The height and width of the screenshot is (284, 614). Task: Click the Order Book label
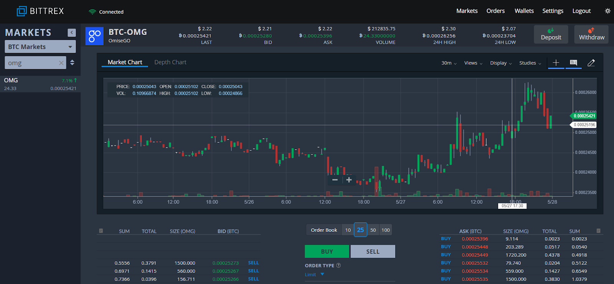[324, 230]
